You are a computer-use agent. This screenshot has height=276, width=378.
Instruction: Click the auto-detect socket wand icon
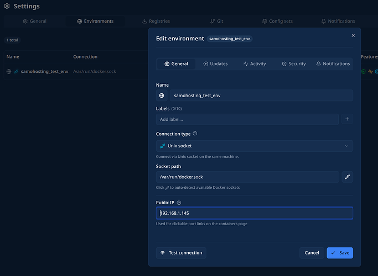[347, 177]
